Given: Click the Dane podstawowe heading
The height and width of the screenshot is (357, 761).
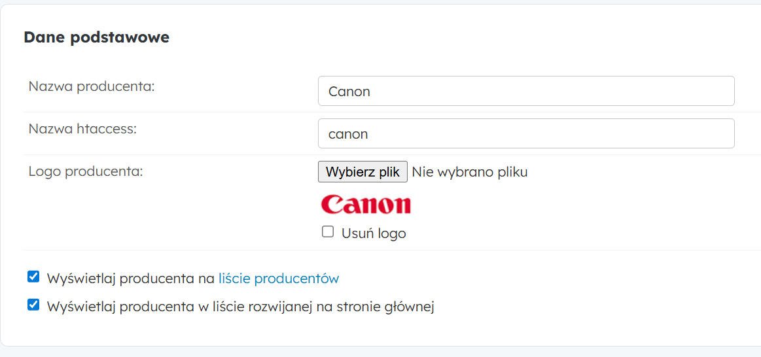Looking at the screenshot, I should [96, 37].
